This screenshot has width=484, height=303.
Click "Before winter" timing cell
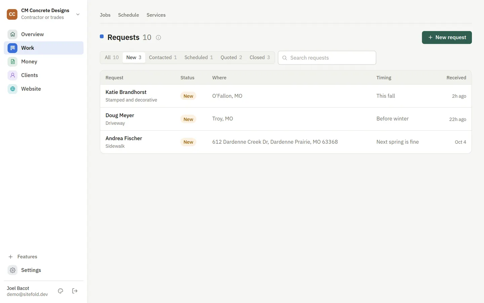(x=393, y=119)
